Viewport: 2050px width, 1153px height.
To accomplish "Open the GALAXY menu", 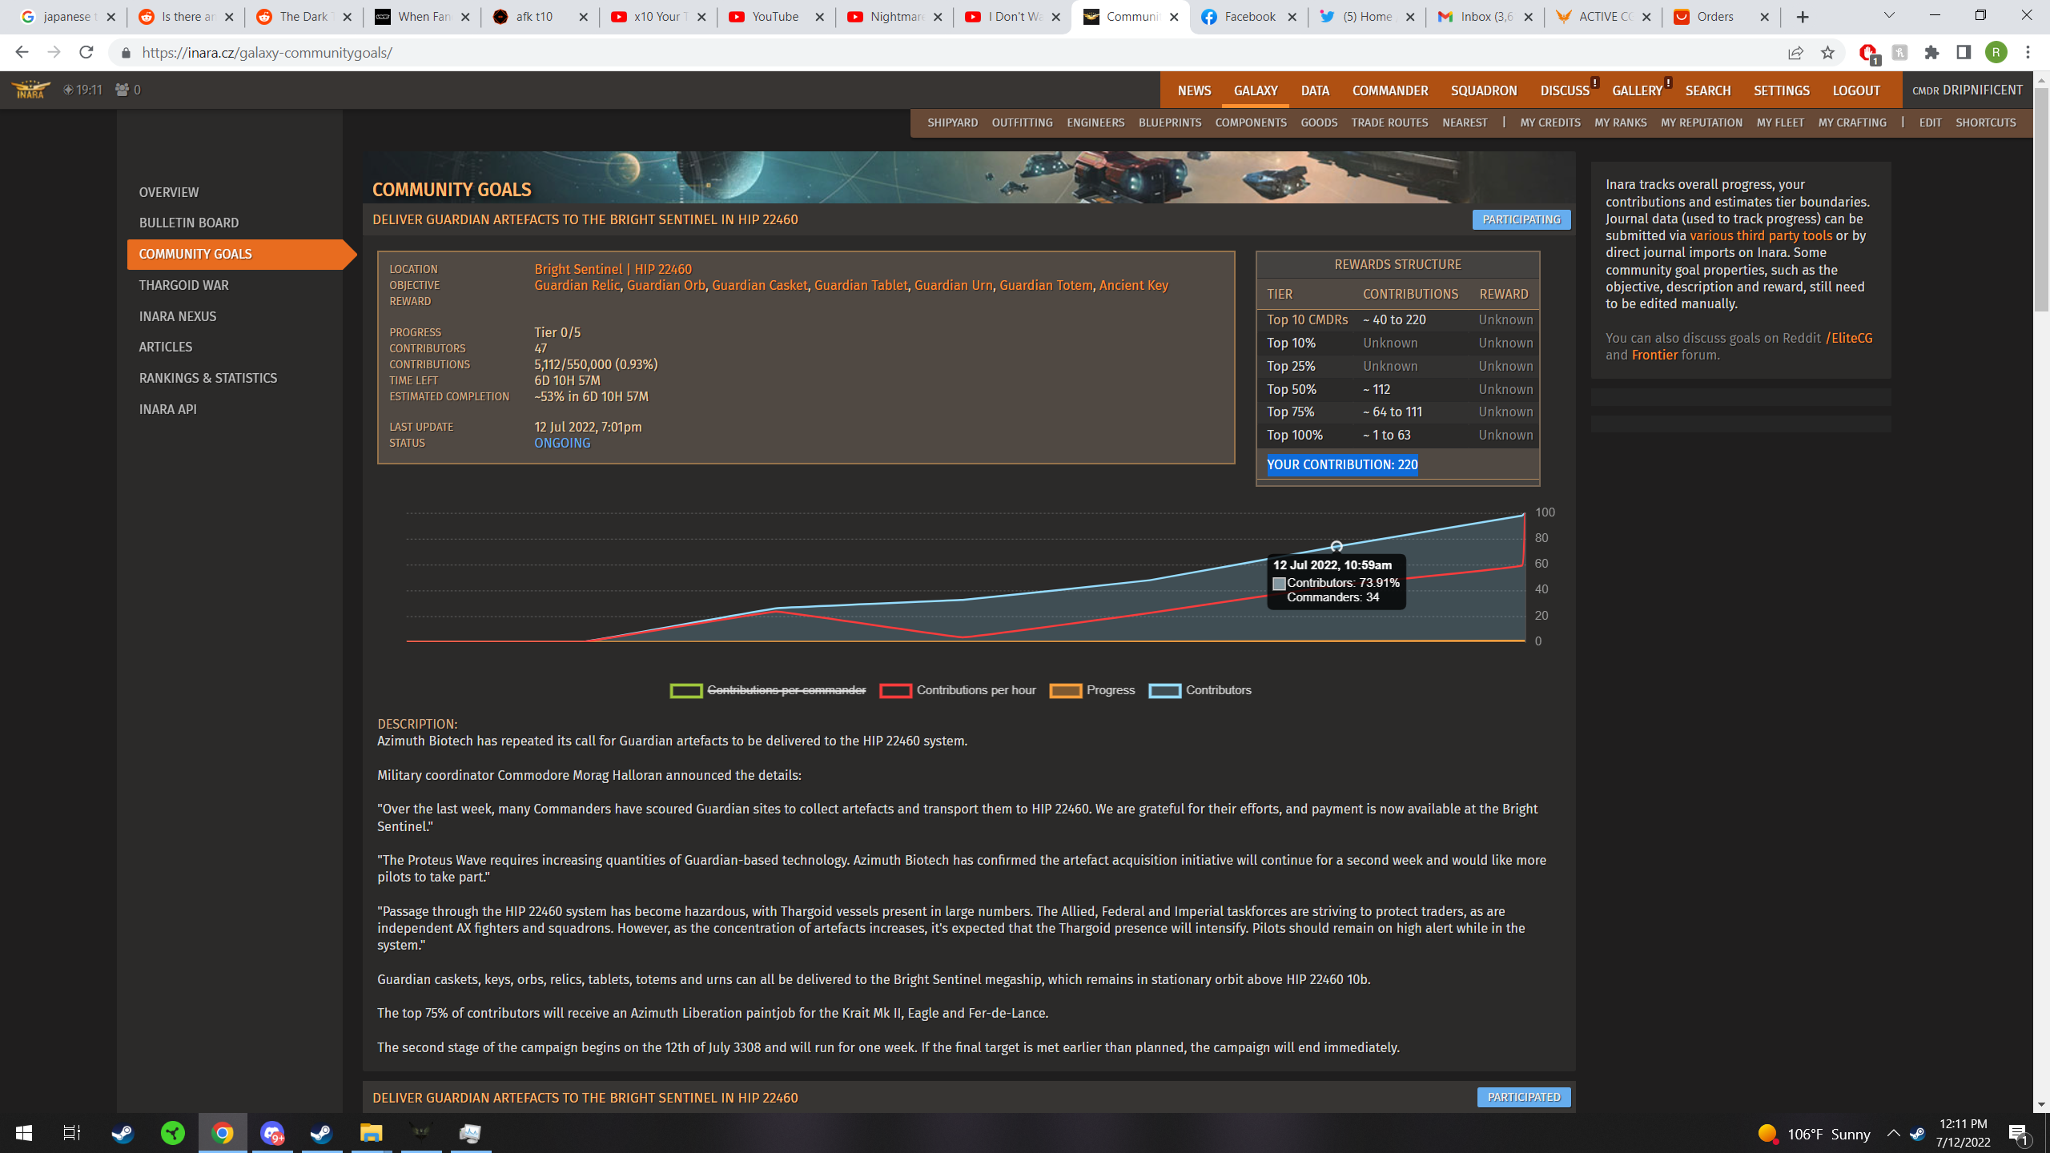I will pos(1255,90).
